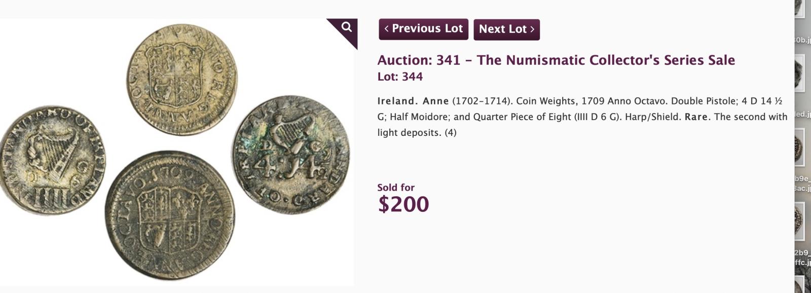811x293 pixels.
Task: Open the Auction 341 Numismatic Collector's Series link
Action: point(556,60)
